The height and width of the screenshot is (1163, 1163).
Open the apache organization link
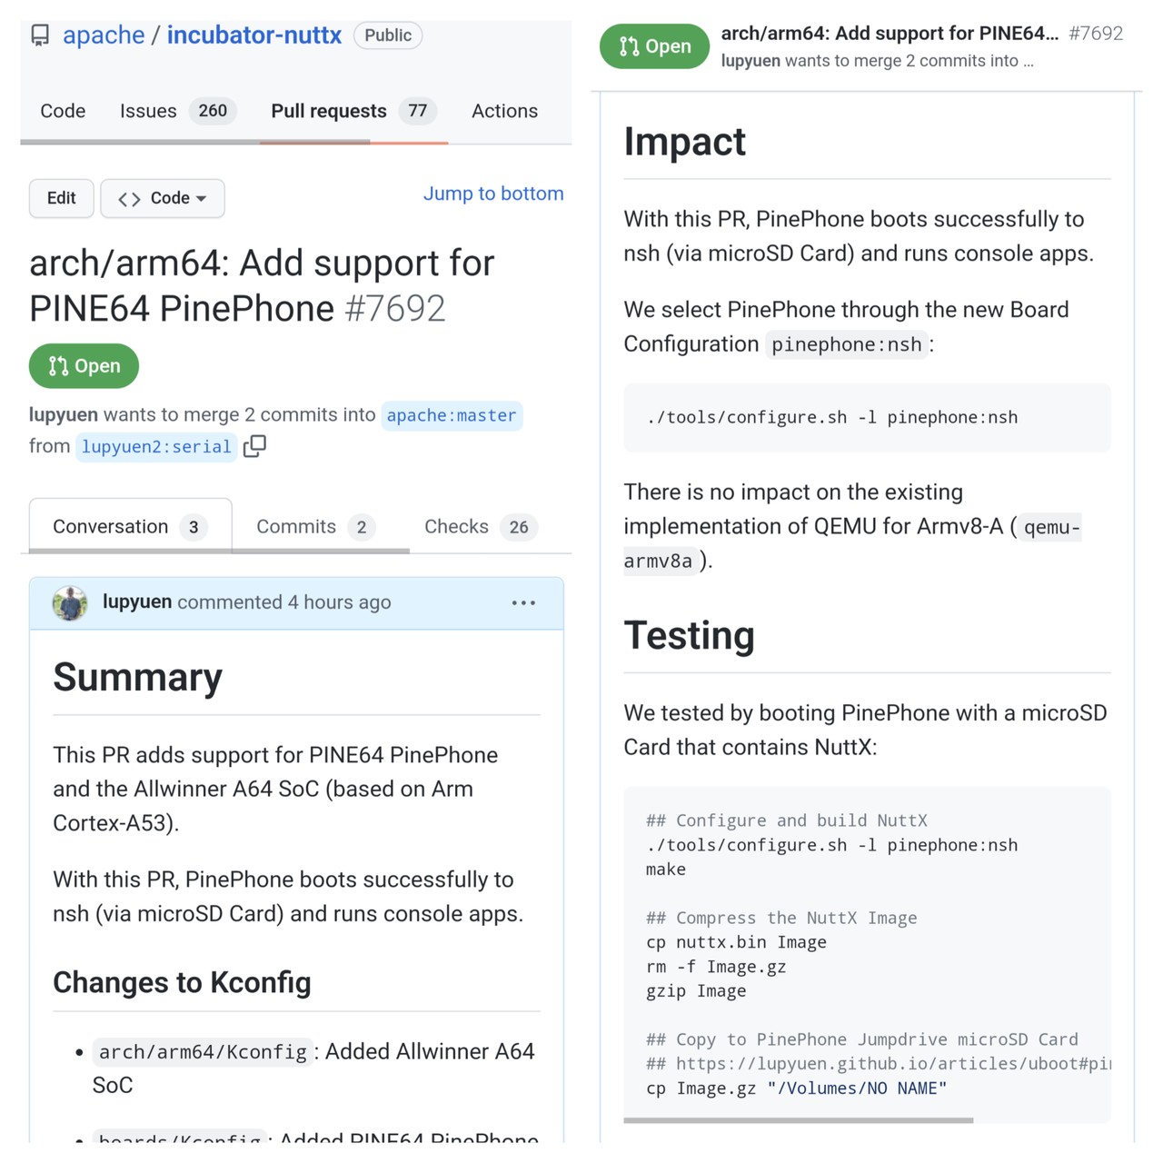click(x=104, y=35)
